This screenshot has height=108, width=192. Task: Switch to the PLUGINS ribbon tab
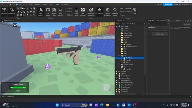pyautogui.click(x=65, y=4)
